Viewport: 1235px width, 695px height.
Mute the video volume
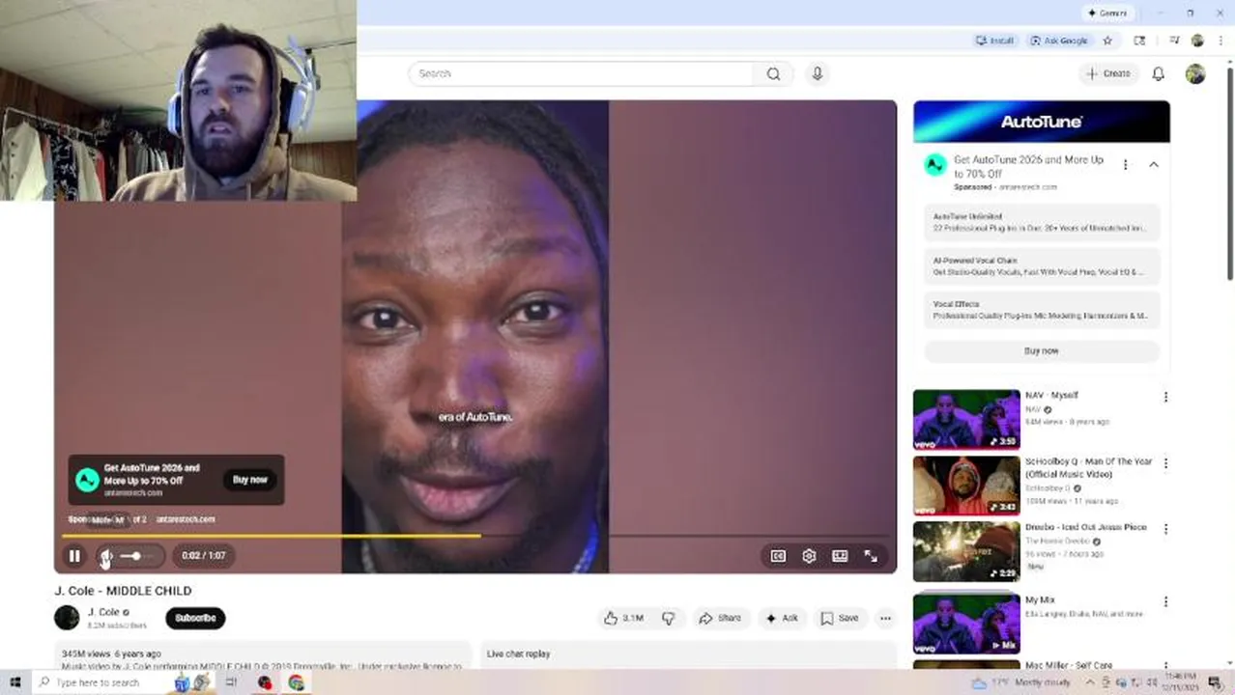click(107, 556)
